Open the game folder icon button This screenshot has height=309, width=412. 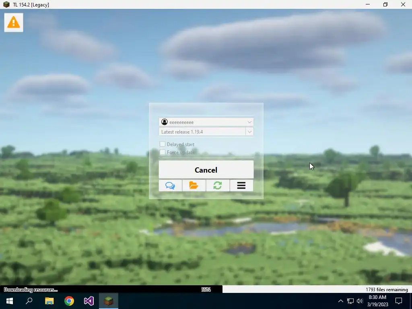(194, 185)
